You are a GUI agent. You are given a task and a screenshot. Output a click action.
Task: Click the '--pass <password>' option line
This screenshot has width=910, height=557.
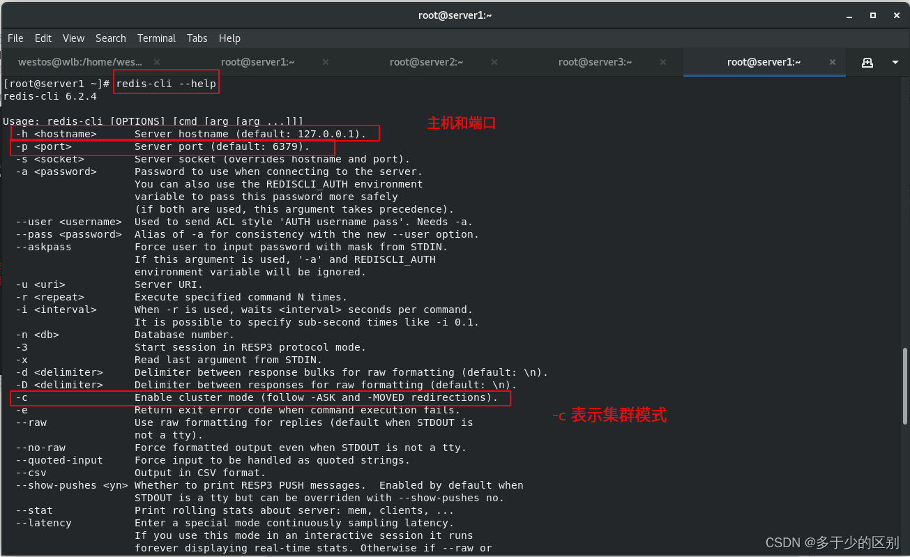click(248, 234)
